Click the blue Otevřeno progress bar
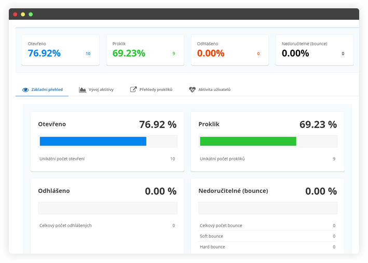Screen dimensions: 368x263 pyautogui.click(x=93, y=141)
